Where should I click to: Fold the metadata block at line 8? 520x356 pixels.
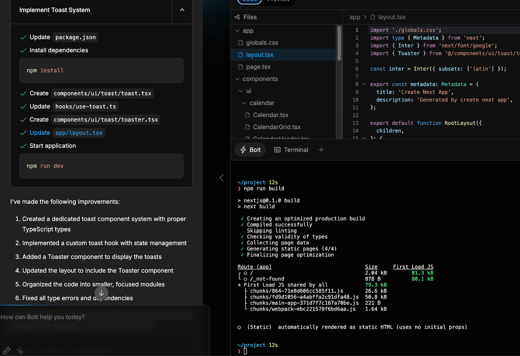[x=364, y=84]
